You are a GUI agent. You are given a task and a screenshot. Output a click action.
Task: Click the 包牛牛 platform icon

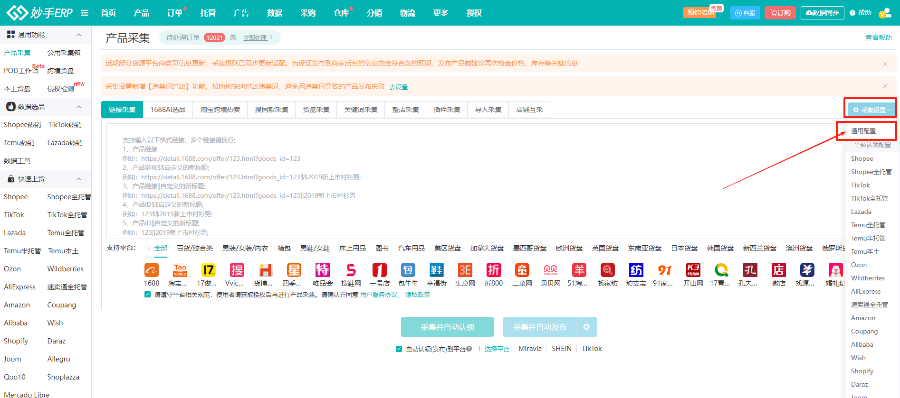click(x=408, y=270)
